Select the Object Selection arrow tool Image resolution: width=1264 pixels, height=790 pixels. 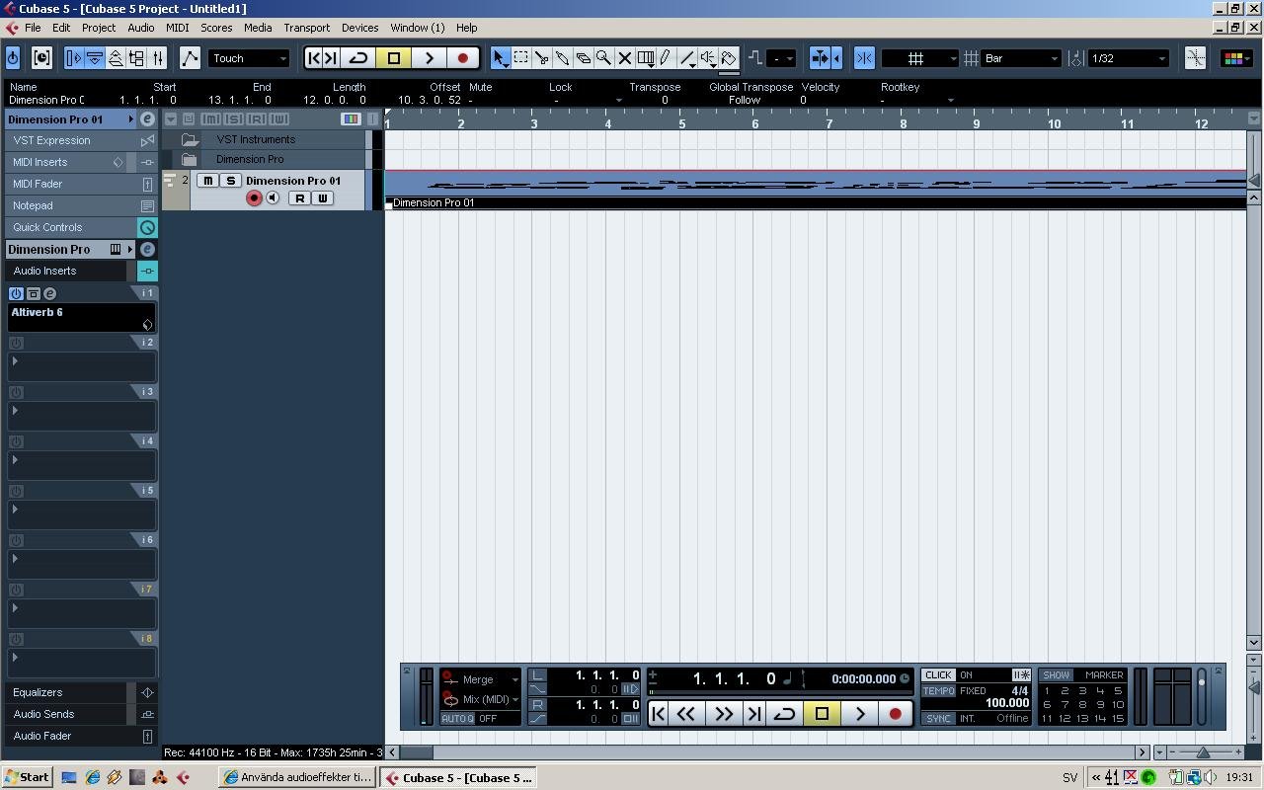tap(500, 58)
